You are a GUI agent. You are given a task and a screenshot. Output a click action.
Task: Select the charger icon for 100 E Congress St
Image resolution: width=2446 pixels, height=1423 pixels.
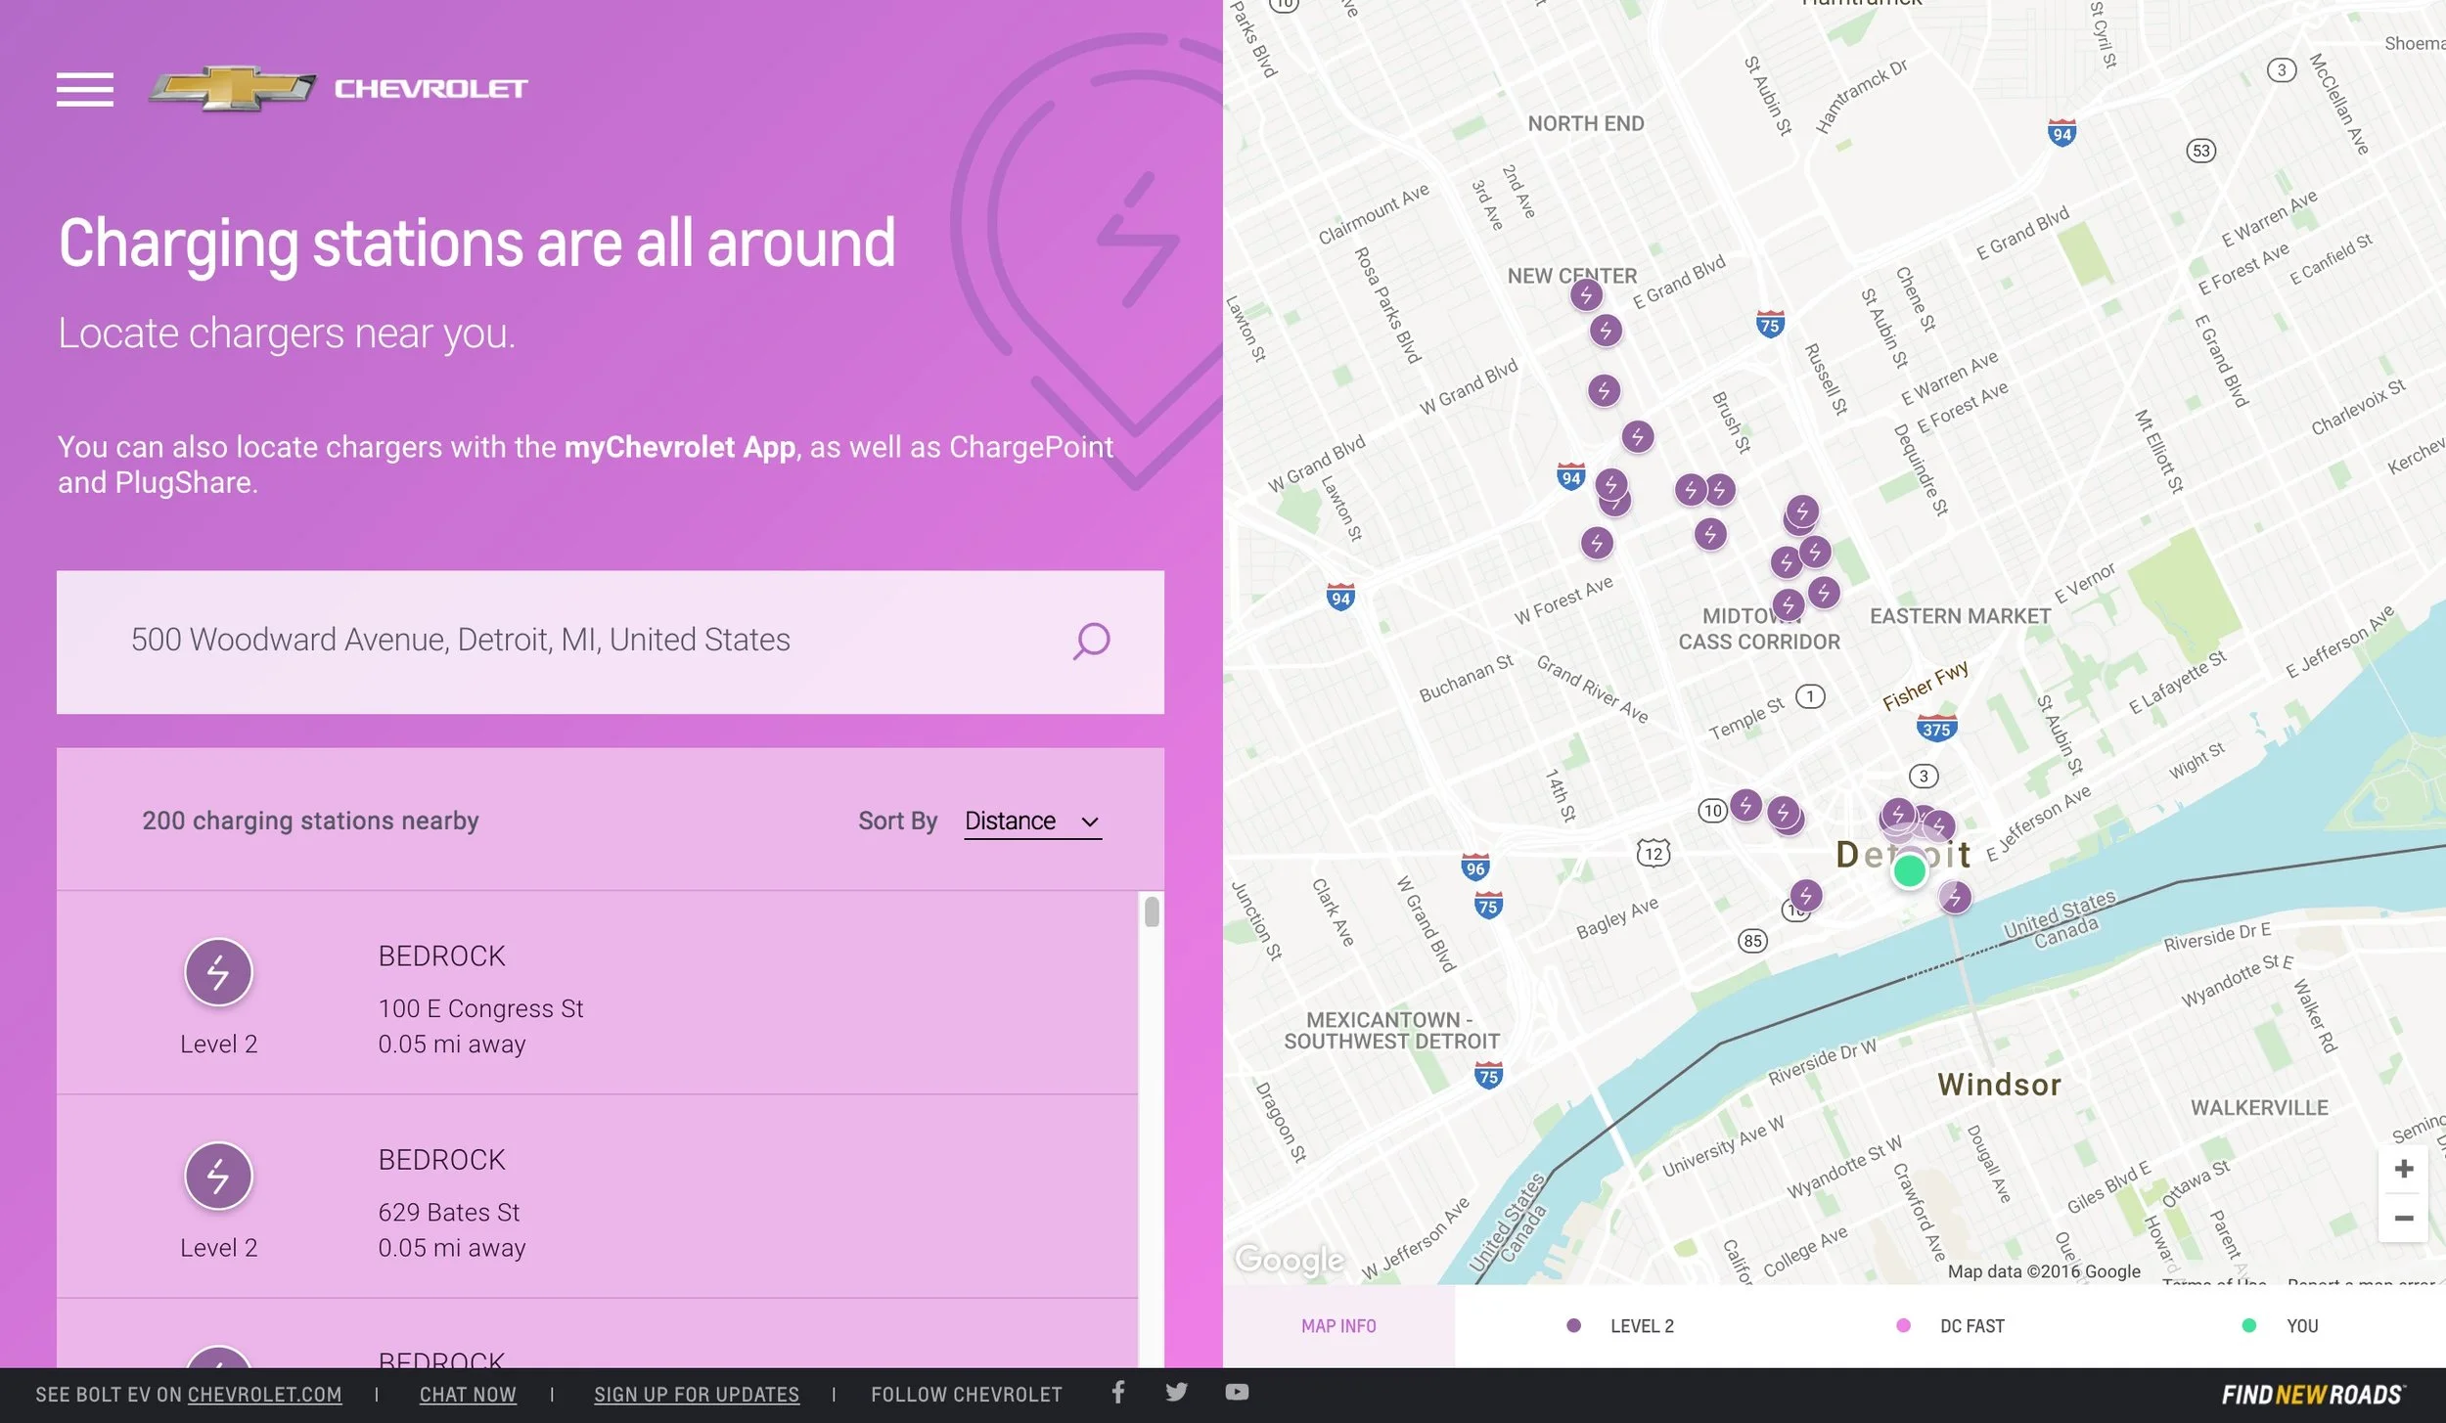(218, 972)
